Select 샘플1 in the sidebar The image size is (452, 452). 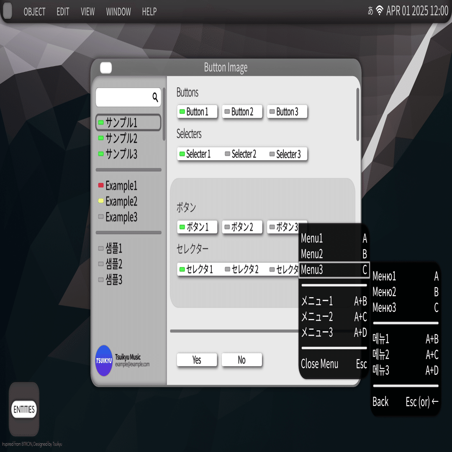128,248
